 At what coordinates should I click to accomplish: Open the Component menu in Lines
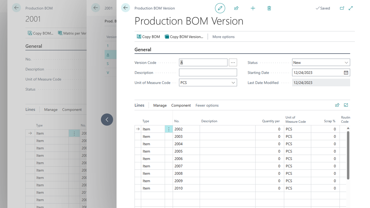tap(181, 105)
